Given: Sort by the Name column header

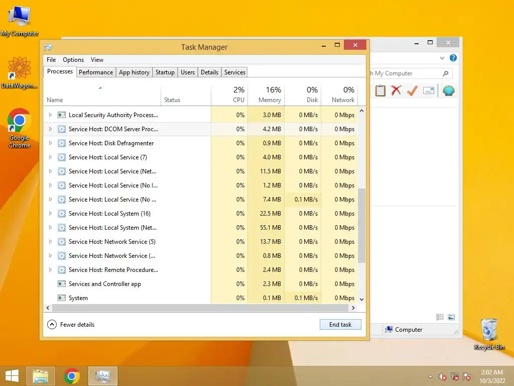Looking at the screenshot, I should 102,94.
